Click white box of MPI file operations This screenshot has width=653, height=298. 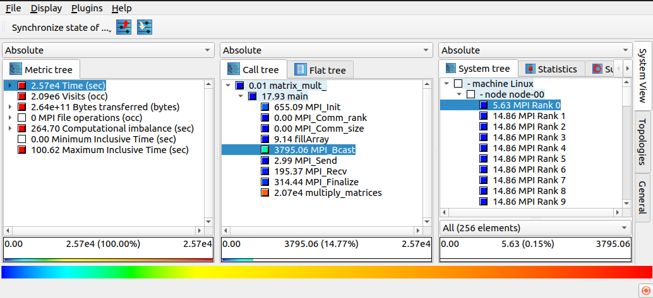[22, 118]
